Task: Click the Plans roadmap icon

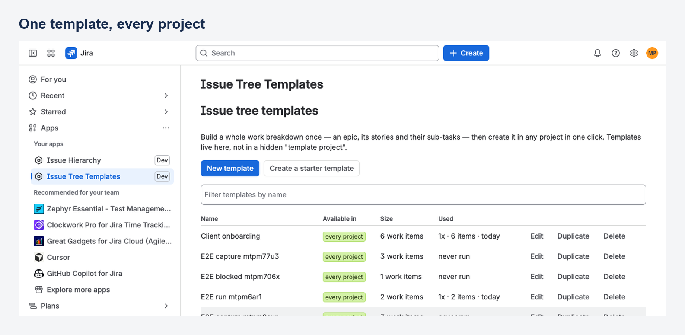Action: [33, 306]
